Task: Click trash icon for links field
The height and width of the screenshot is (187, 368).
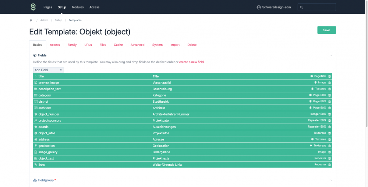Action: pos(329,165)
